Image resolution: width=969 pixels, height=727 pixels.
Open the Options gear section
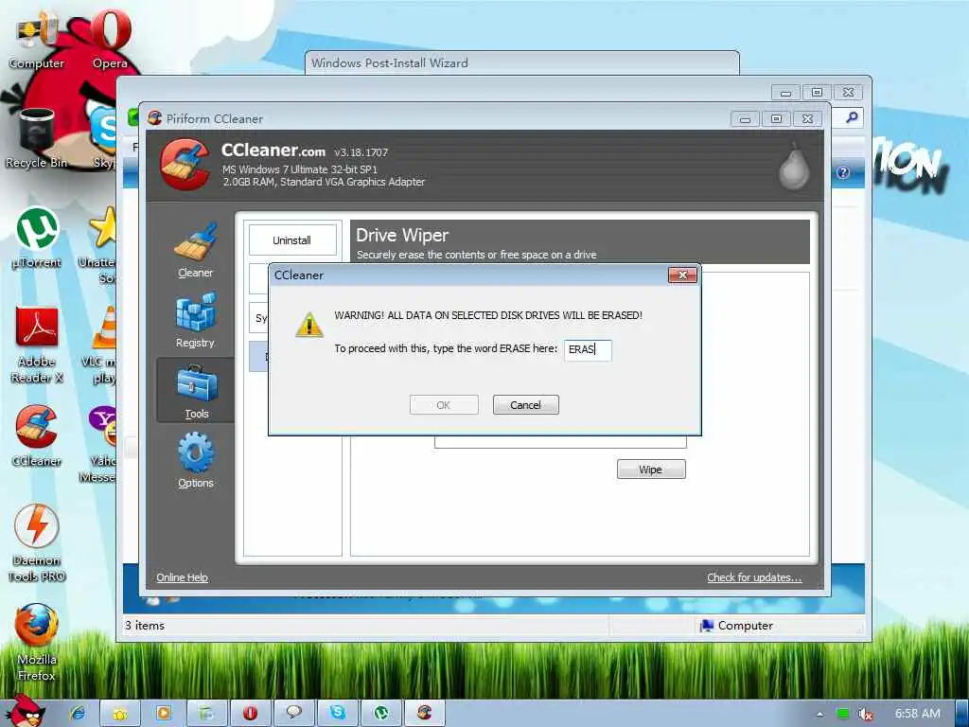click(195, 461)
